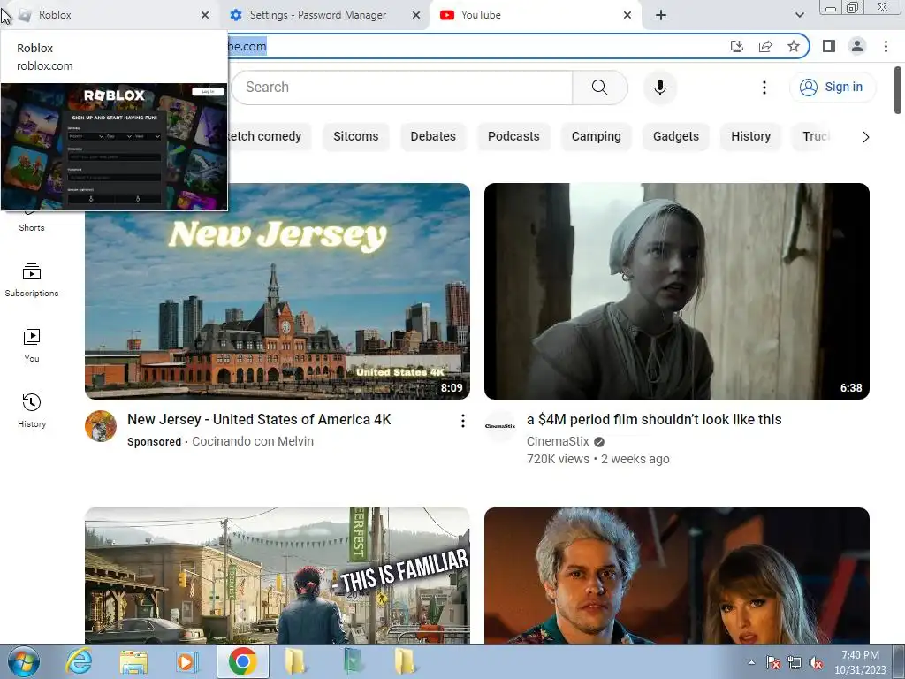Click the page vertical scrollbar

(898, 90)
